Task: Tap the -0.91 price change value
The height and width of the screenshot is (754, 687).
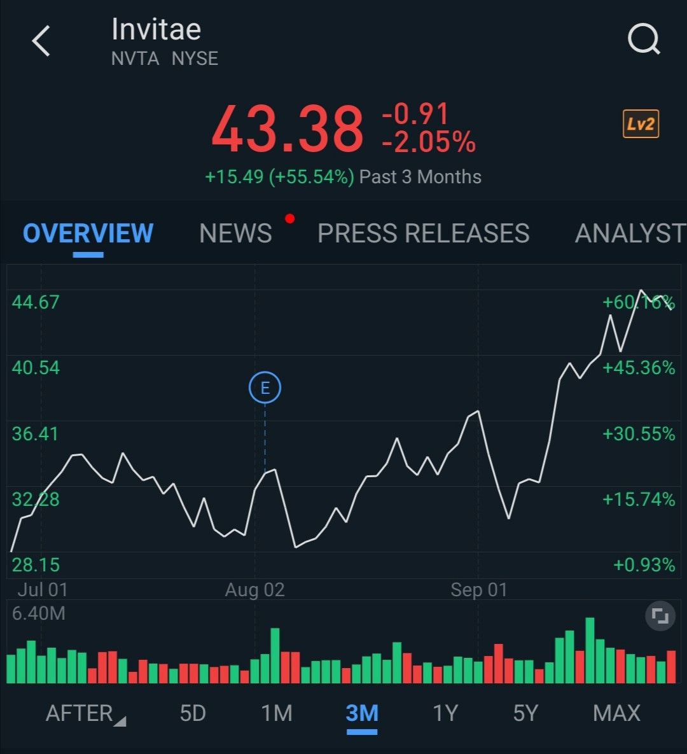Action: click(415, 114)
